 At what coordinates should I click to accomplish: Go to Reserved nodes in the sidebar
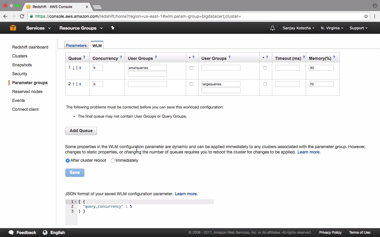click(27, 92)
